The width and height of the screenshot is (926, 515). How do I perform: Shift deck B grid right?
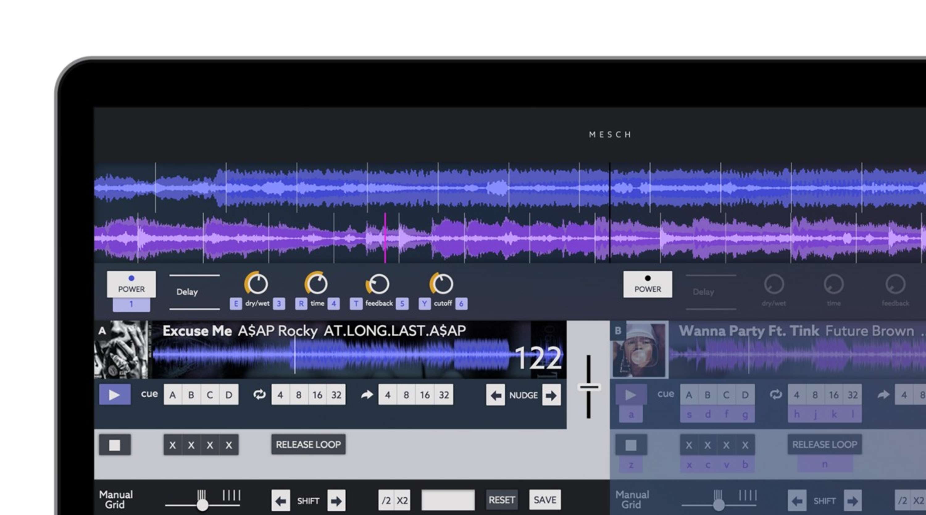tap(853, 500)
